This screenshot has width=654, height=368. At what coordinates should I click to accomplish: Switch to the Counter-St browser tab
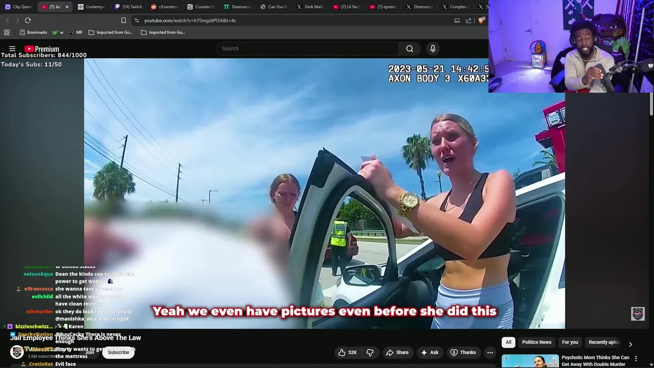pos(201,7)
